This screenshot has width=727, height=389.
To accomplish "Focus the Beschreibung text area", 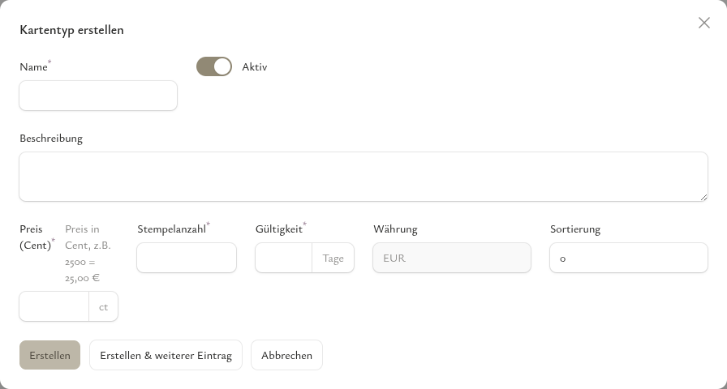I will click(363, 176).
